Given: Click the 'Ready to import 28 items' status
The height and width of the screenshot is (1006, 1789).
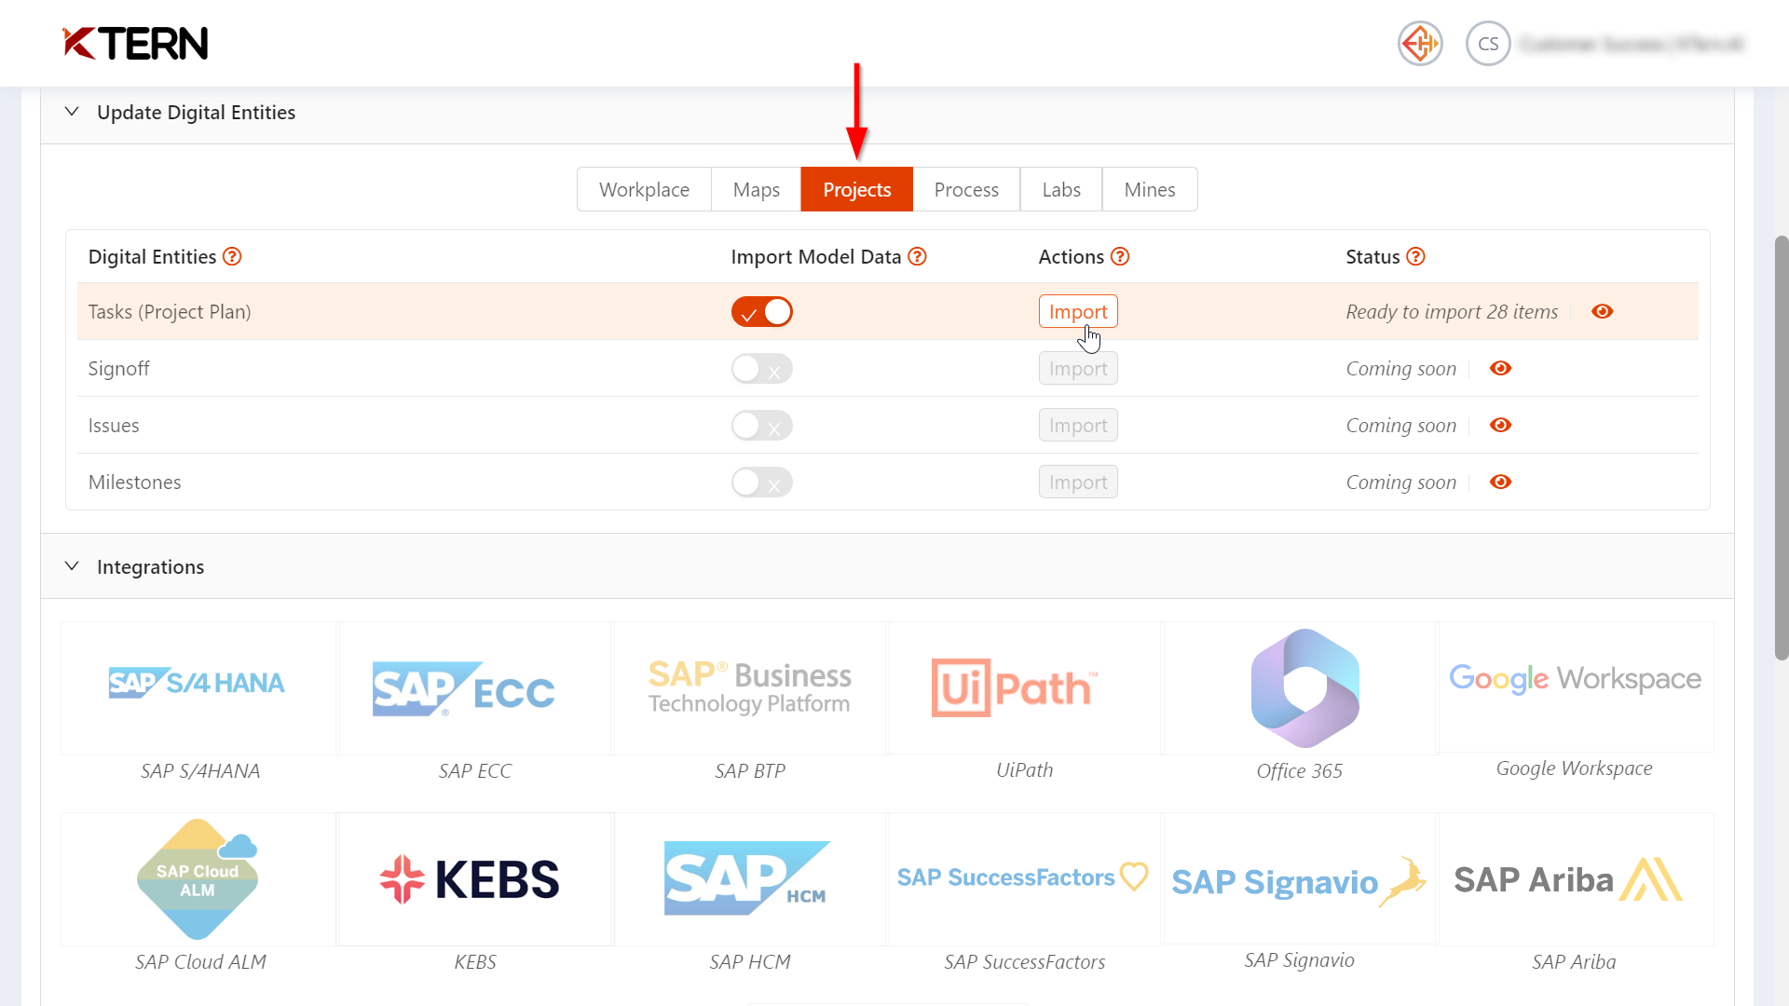Looking at the screenshot, I should click(1452, 312).
